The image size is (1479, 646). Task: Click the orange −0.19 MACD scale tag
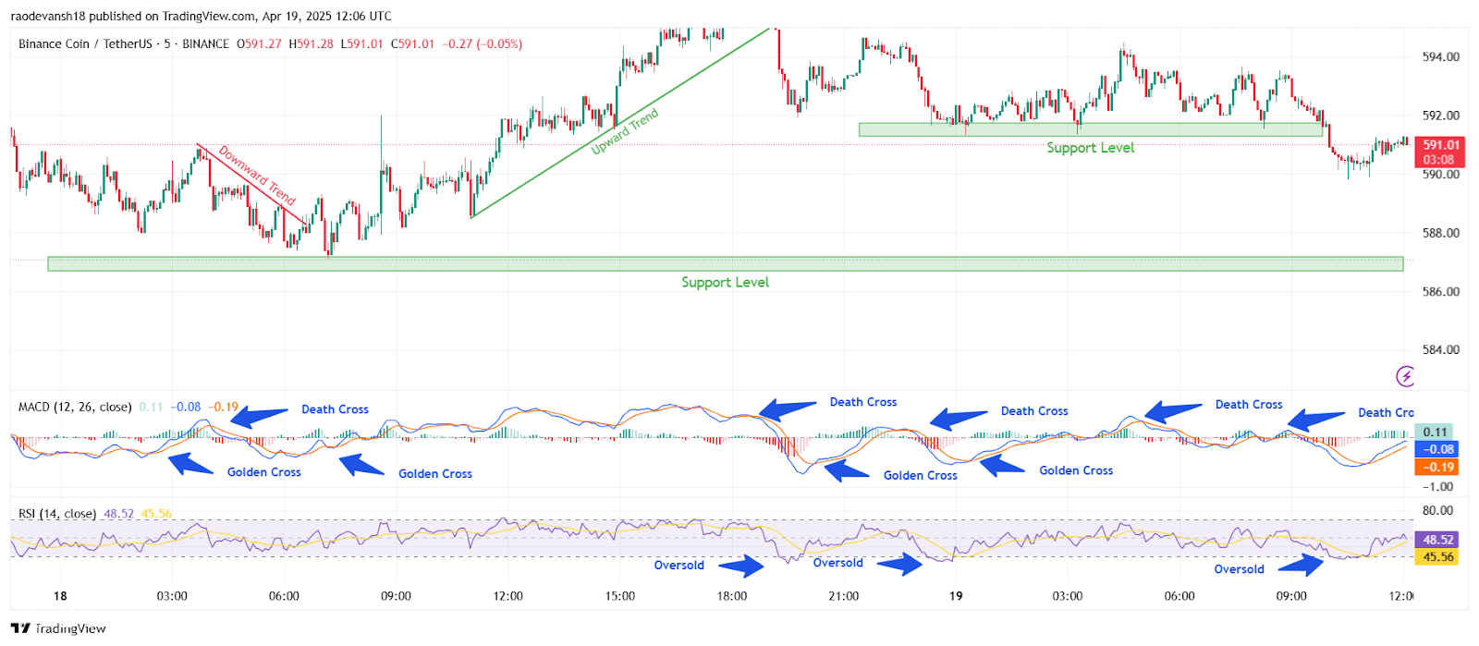tap(1438, 467)
